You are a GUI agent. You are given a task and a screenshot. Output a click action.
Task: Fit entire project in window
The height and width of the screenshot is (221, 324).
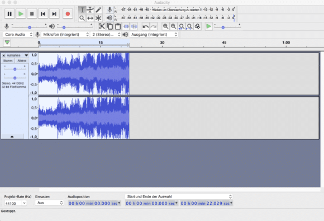click(x=189, y=26)
